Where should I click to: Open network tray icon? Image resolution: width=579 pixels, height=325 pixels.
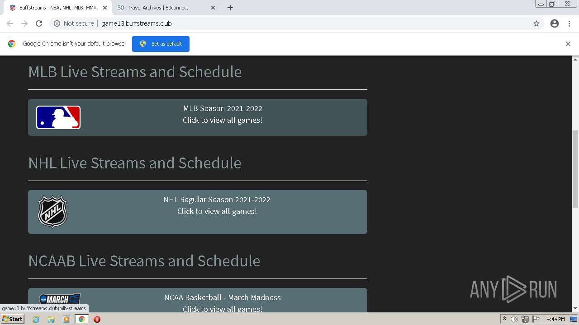[x=525, y=319]
